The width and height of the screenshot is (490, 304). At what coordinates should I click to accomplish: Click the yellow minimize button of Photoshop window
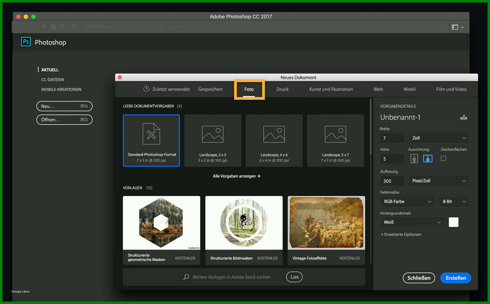26,17
